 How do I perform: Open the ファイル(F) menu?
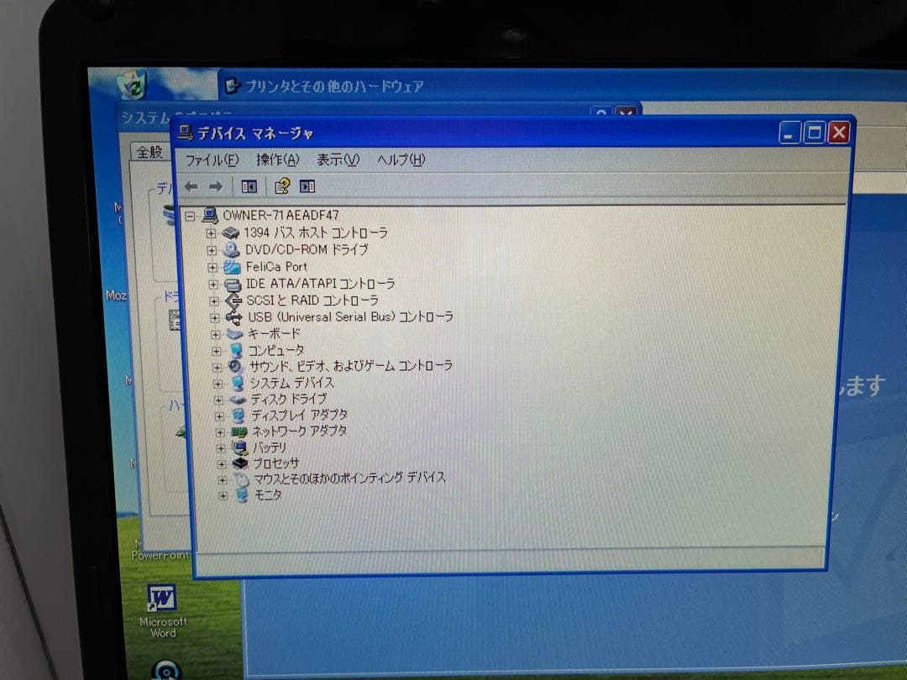[x=209, y=160]
